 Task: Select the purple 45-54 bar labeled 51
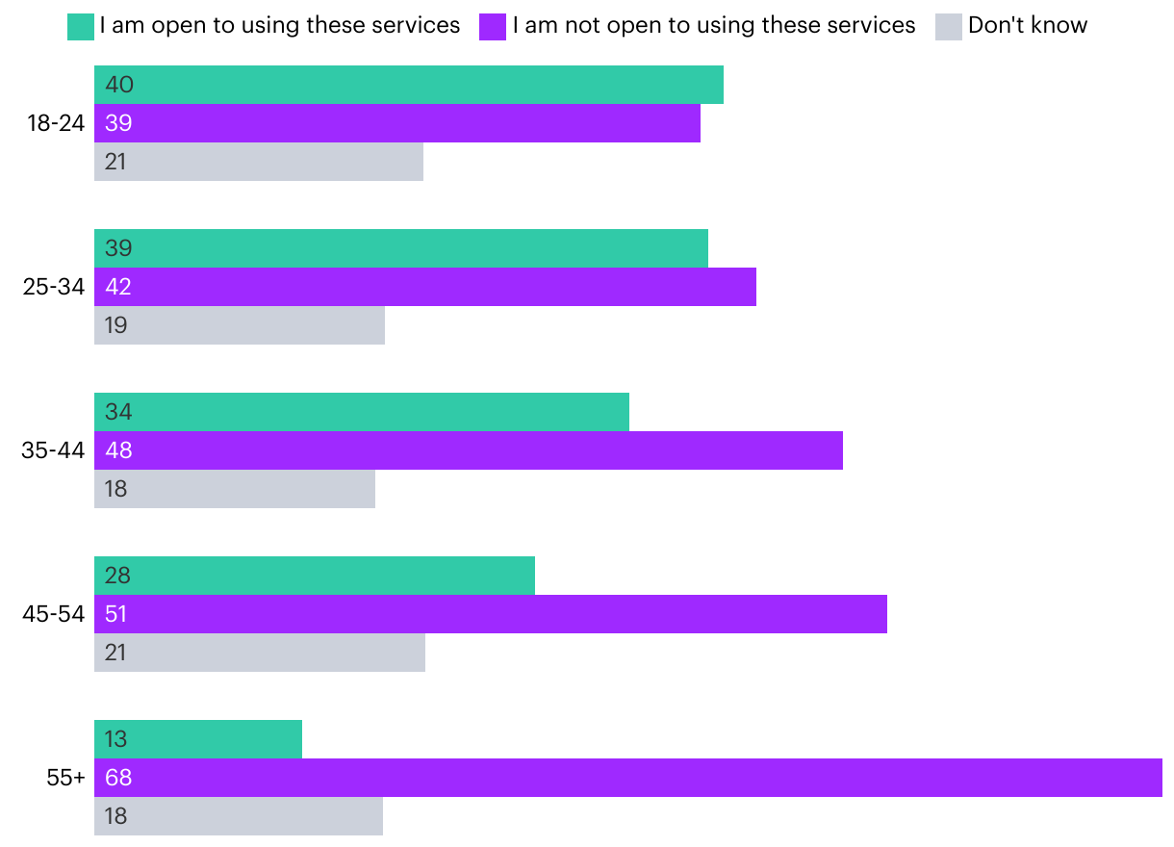491,614
